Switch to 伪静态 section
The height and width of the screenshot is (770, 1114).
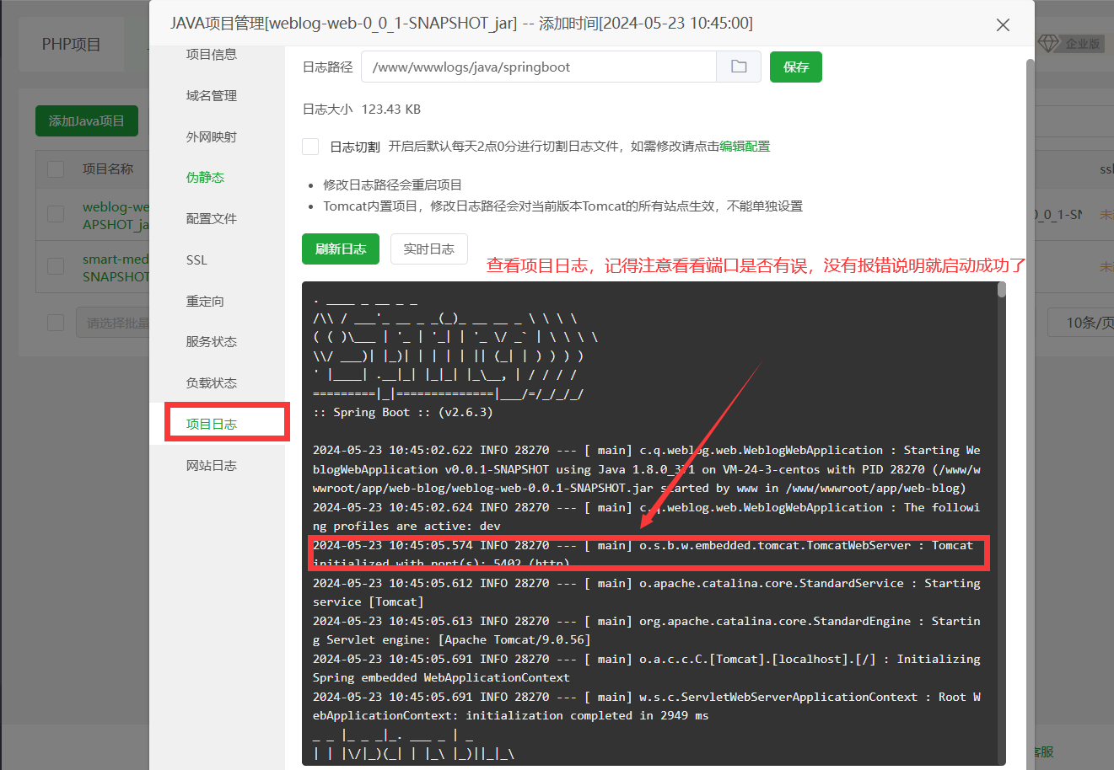coord(205,177)
